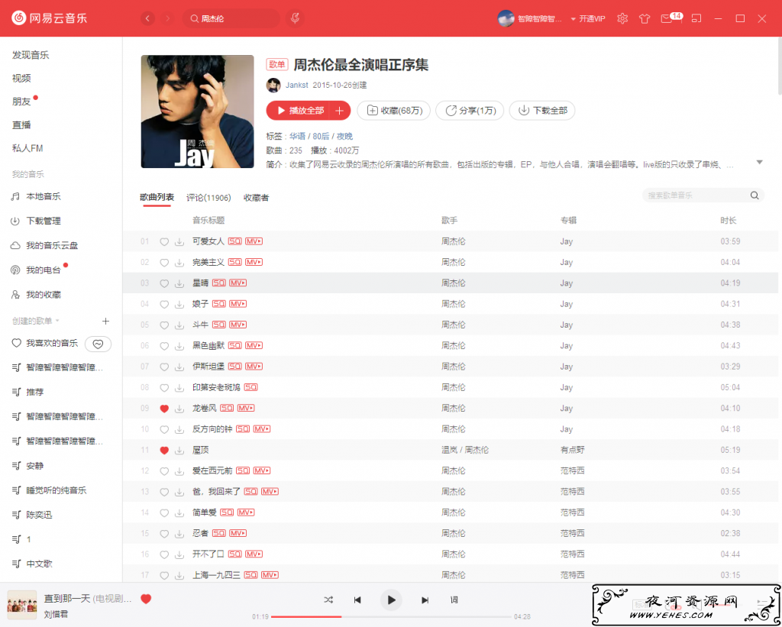Switch to mini player mode

[696, 18]
